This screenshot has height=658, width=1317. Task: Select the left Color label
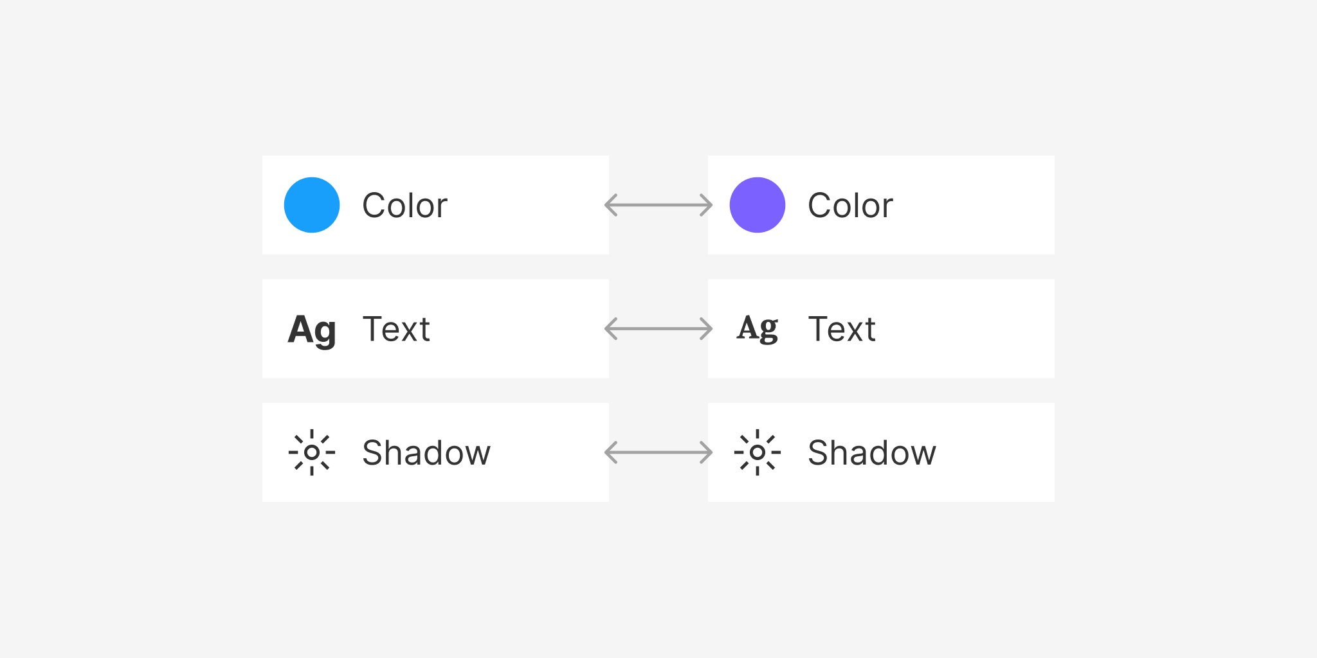(x=404, y=206)
